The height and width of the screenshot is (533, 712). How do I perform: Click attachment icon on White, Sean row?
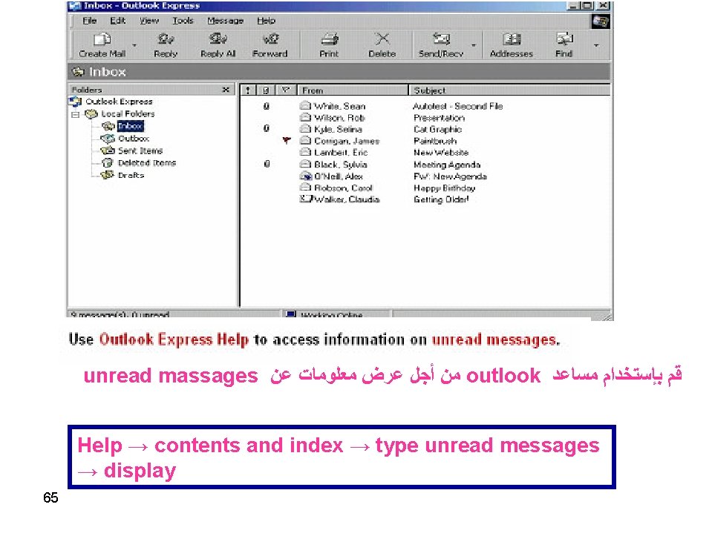pyautogui.click(x=267, y=106)
